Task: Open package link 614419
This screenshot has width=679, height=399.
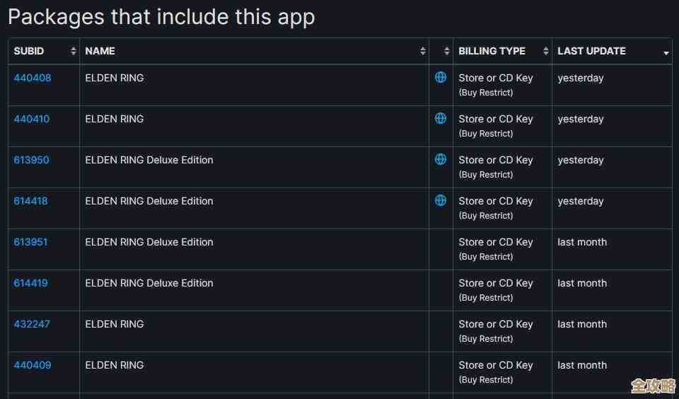Action: (31, 283)
